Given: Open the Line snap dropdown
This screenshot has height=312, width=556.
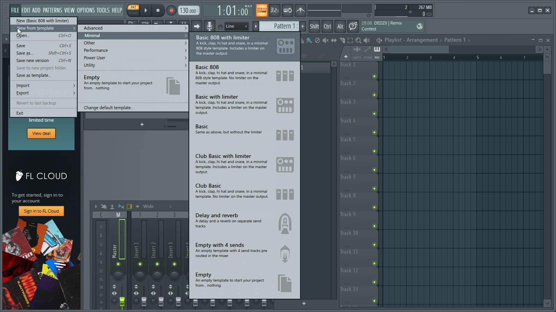Looking at the screenshot, I should (x=236, y=26).
